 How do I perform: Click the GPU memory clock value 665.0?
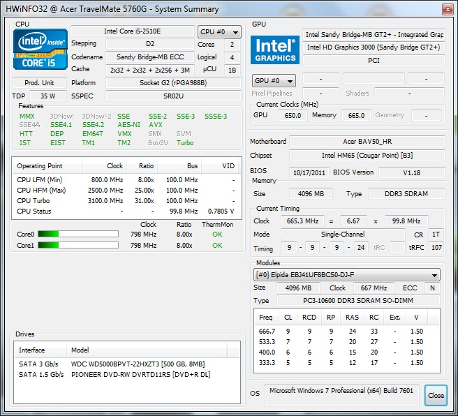click(x=356, y=116)
